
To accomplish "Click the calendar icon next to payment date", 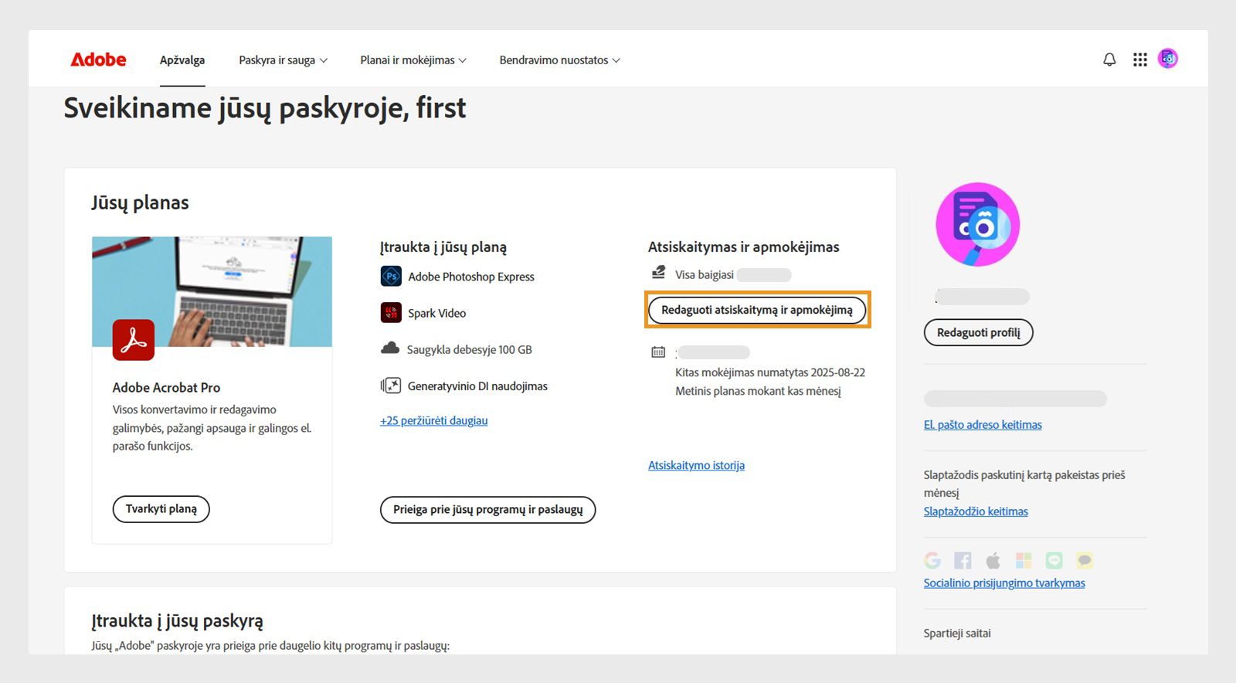I will tap(658, 352).
